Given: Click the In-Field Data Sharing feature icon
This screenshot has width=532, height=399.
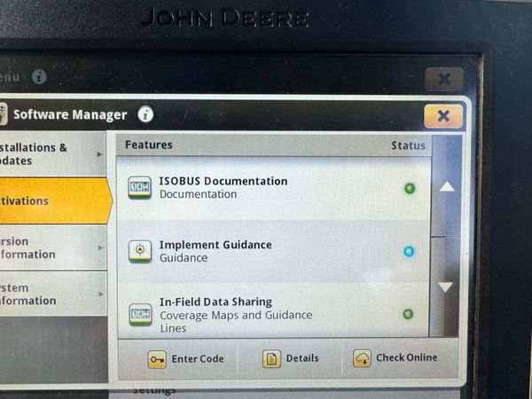Looking at the screenshot, I should tap(140, 314).
